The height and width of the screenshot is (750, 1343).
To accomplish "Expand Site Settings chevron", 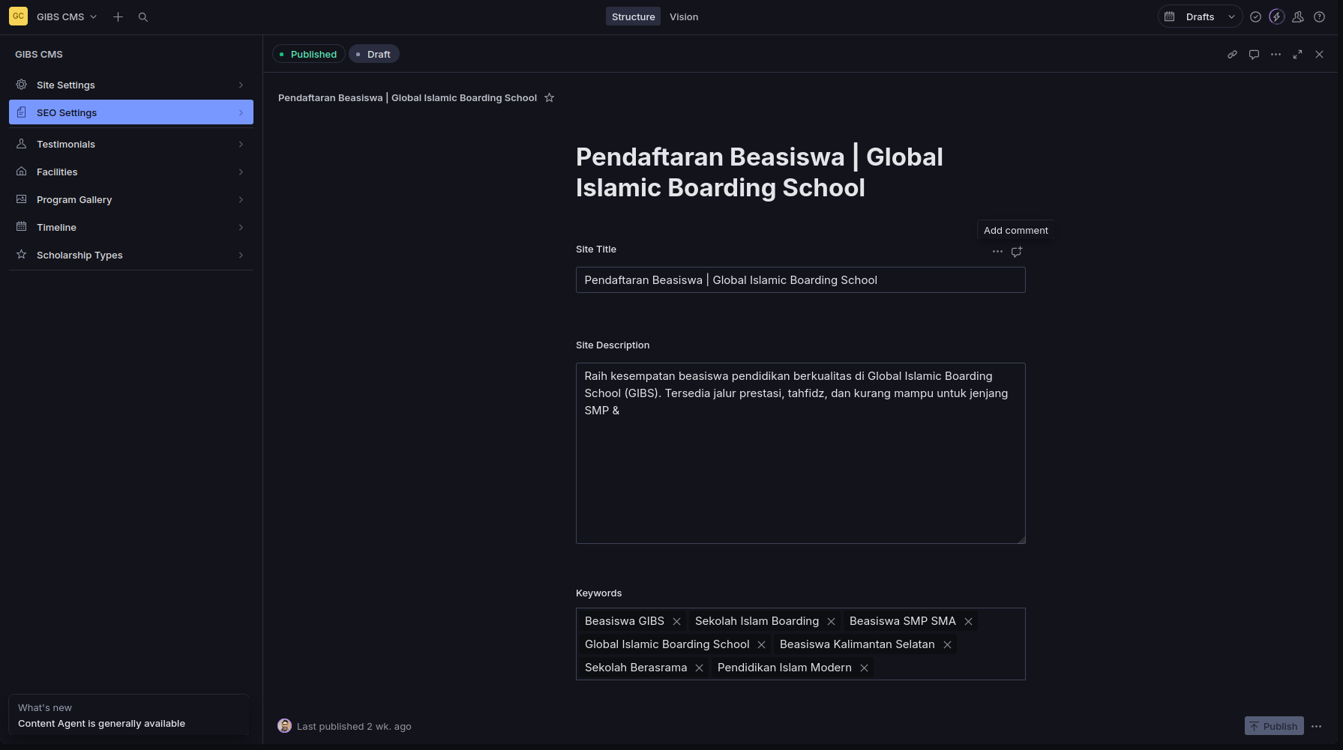I will pyautogui.click(x=241, y=85).
